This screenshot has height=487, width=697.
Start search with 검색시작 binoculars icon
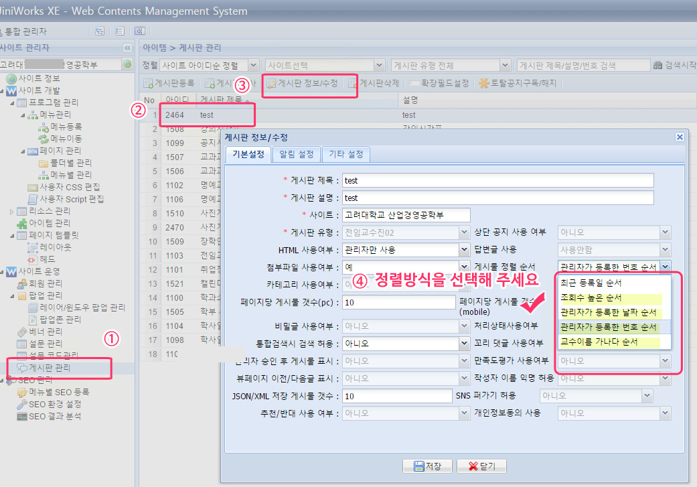click(x=658, y=65)
